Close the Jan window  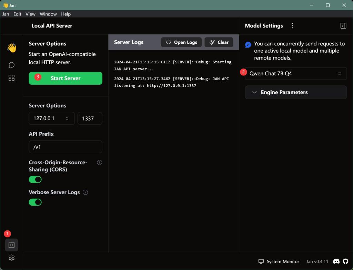[x=344, y=5]
